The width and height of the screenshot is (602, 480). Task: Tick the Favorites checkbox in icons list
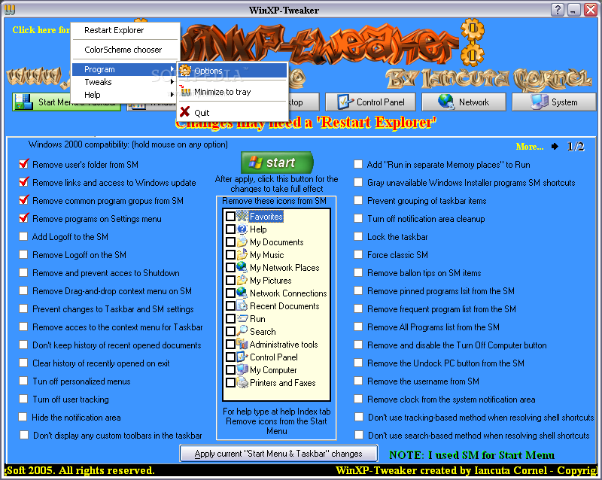click(x=230, y=216)
